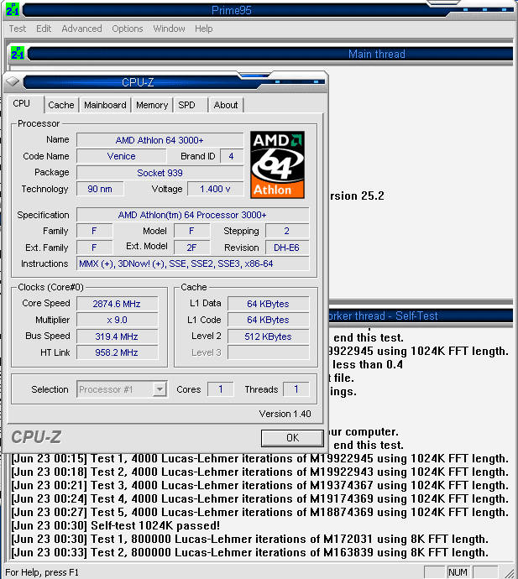
Task: Switch to the Memory tab
Action: point(152,105)
